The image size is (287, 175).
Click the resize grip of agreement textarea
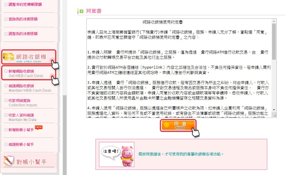click(x=274, y=115)
